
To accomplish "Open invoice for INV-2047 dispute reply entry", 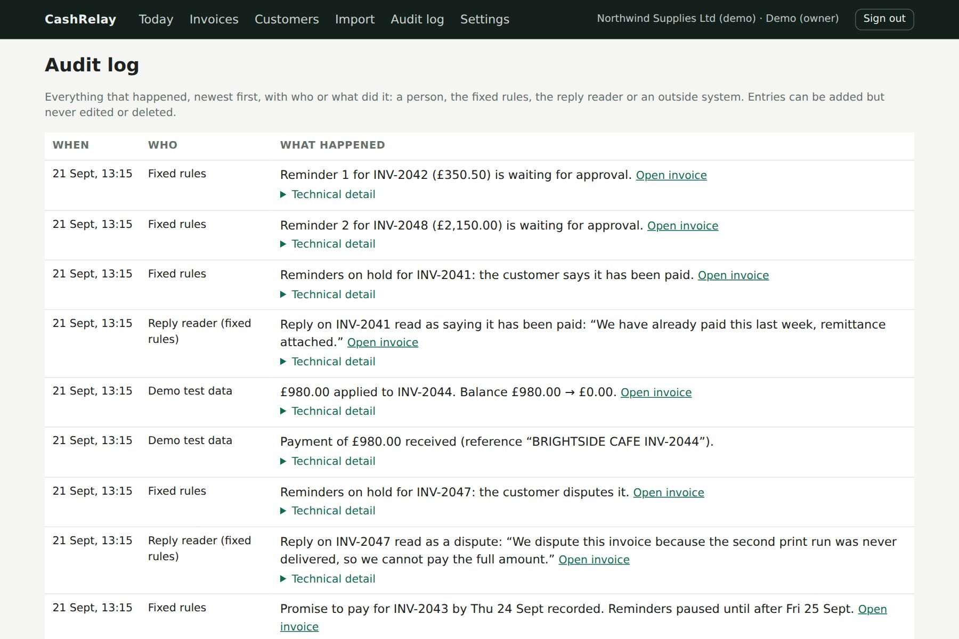I will [x=594, y=560].
